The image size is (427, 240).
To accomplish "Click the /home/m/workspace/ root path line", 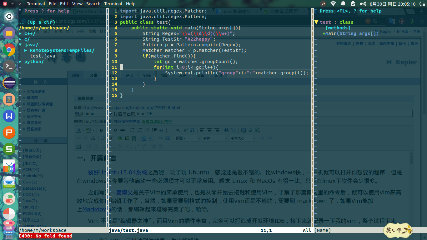I will tap(44, 28).
